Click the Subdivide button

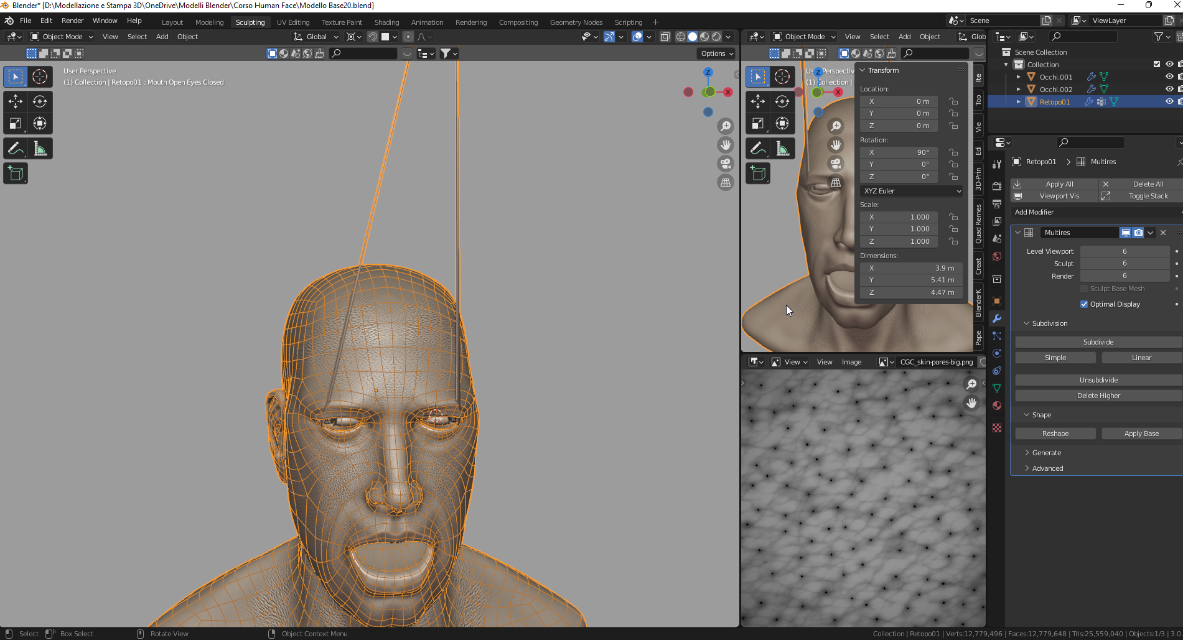(x=1098, y=342)
